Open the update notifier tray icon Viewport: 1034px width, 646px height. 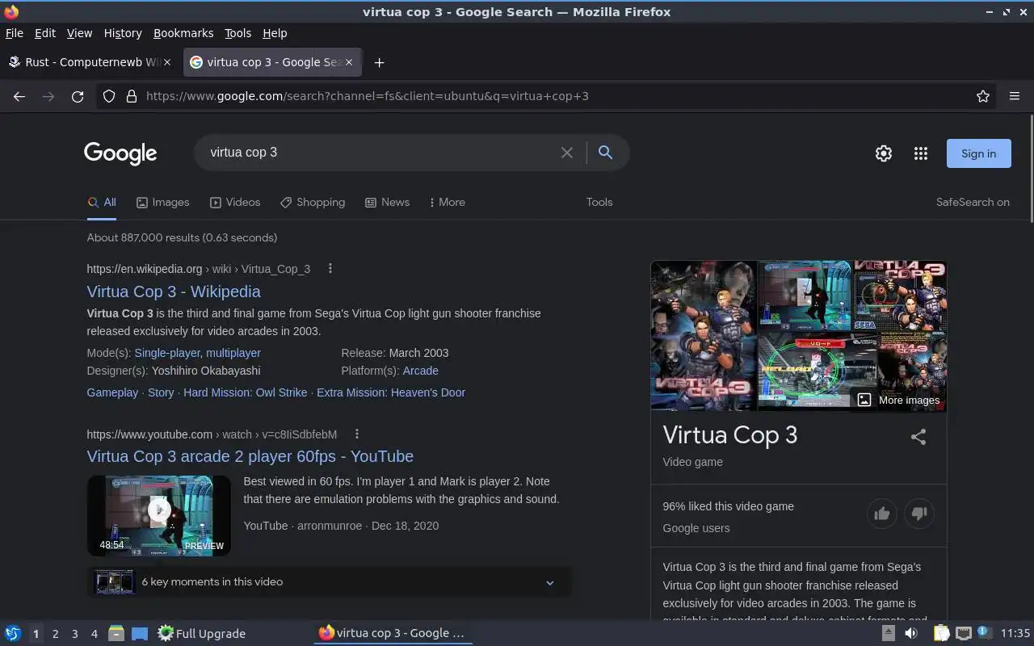[x=985, y=633]
